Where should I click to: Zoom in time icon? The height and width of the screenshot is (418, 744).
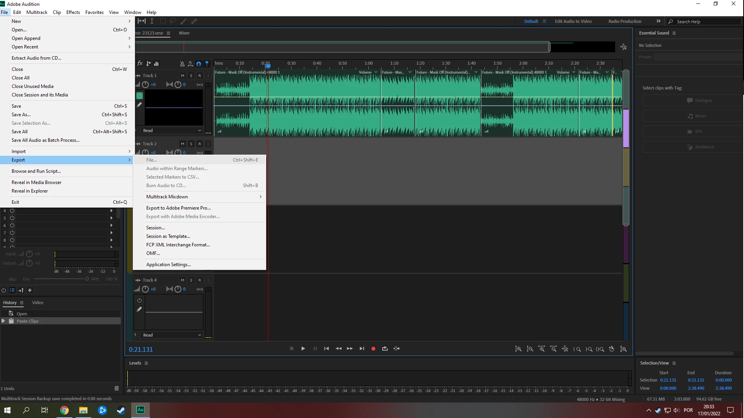pos(542,349)
